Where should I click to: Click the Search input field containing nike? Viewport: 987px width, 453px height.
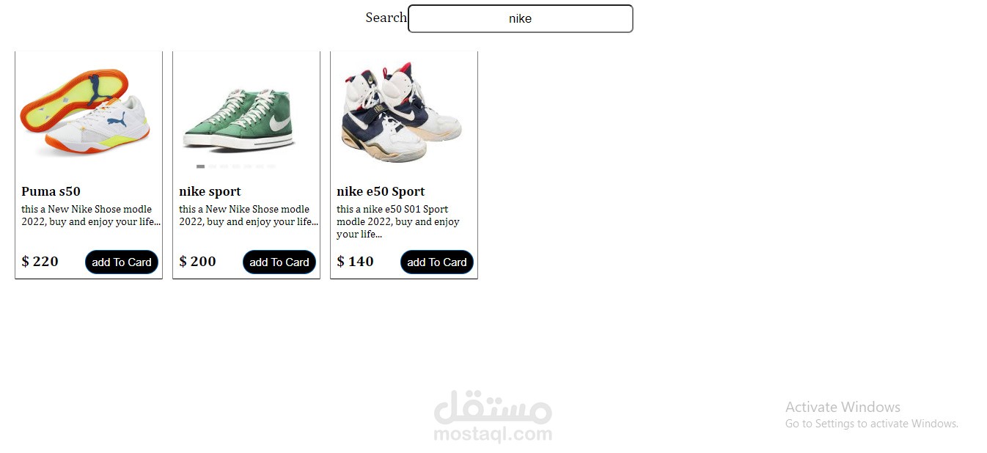(x=520, y=18)
